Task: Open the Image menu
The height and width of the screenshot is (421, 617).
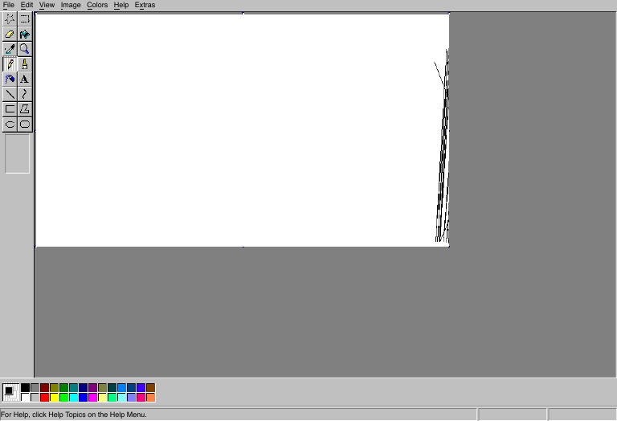Action: [x=71, y=5]
